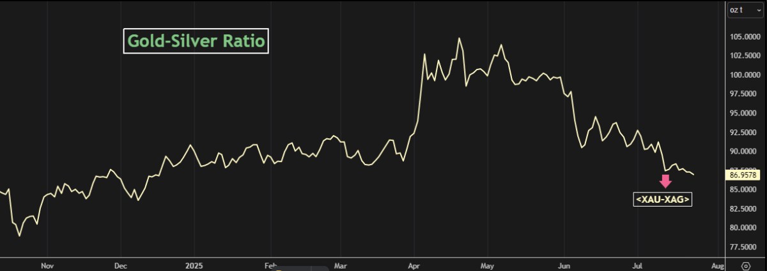Click the Aug label on time axis
Screen dimensions: 767x271
[x=717, y=265]
